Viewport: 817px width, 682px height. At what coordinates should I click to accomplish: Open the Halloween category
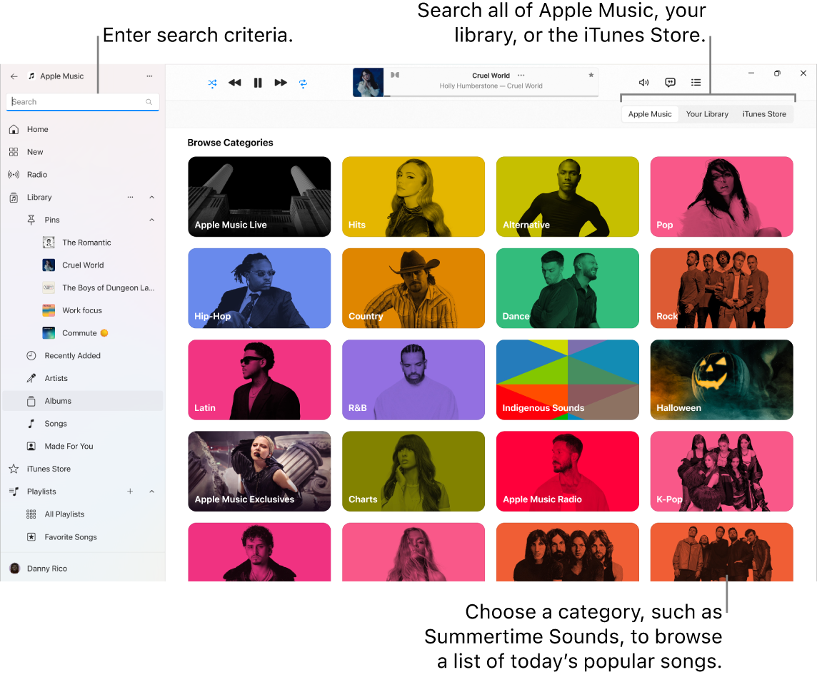(x=721, y=380)
